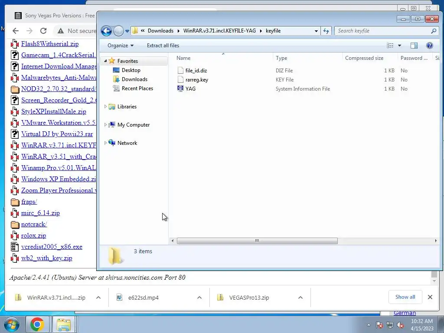Open the StyleXPInstallMale.zip link
Viewport: 444px width, 333px height.
pyautogui.click(x=53, y=111)
